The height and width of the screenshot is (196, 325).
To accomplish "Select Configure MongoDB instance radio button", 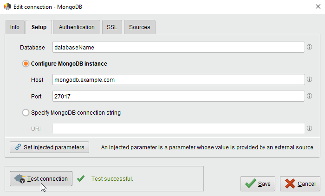I will click(x=26, y=64).
